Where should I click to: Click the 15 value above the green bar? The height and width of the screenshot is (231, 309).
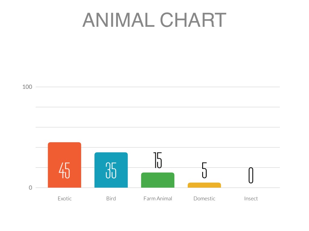[x=158, y=160]
